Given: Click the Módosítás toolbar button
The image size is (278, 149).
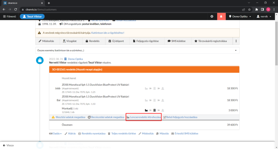Looking at the screenshot, I should pos(46,41).
